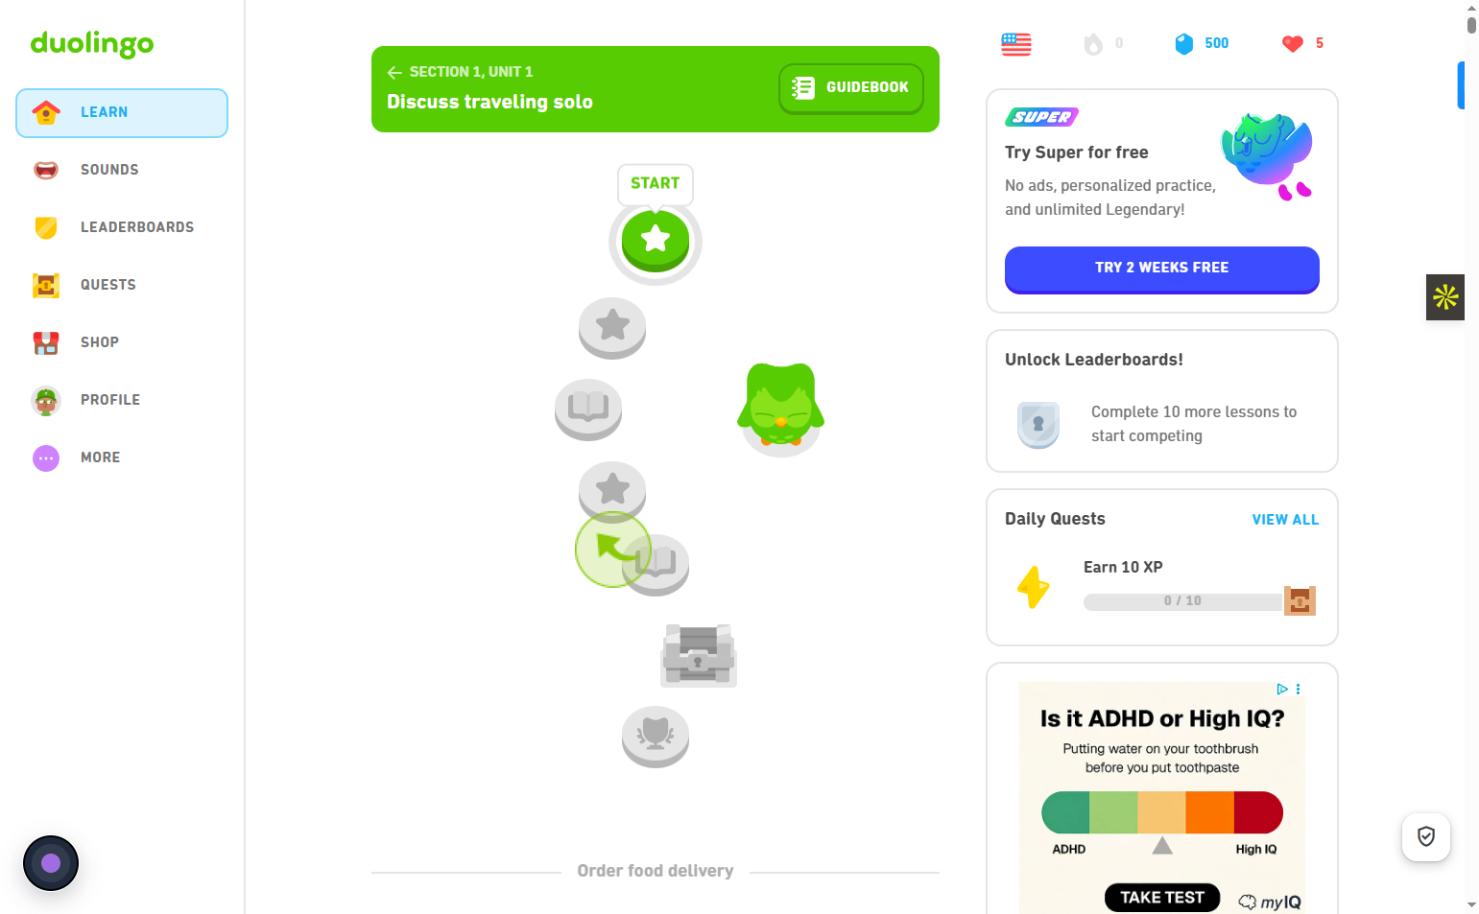View all Daily Quests
Screen dimensions: 1479x914
[x=1285, y=520]
